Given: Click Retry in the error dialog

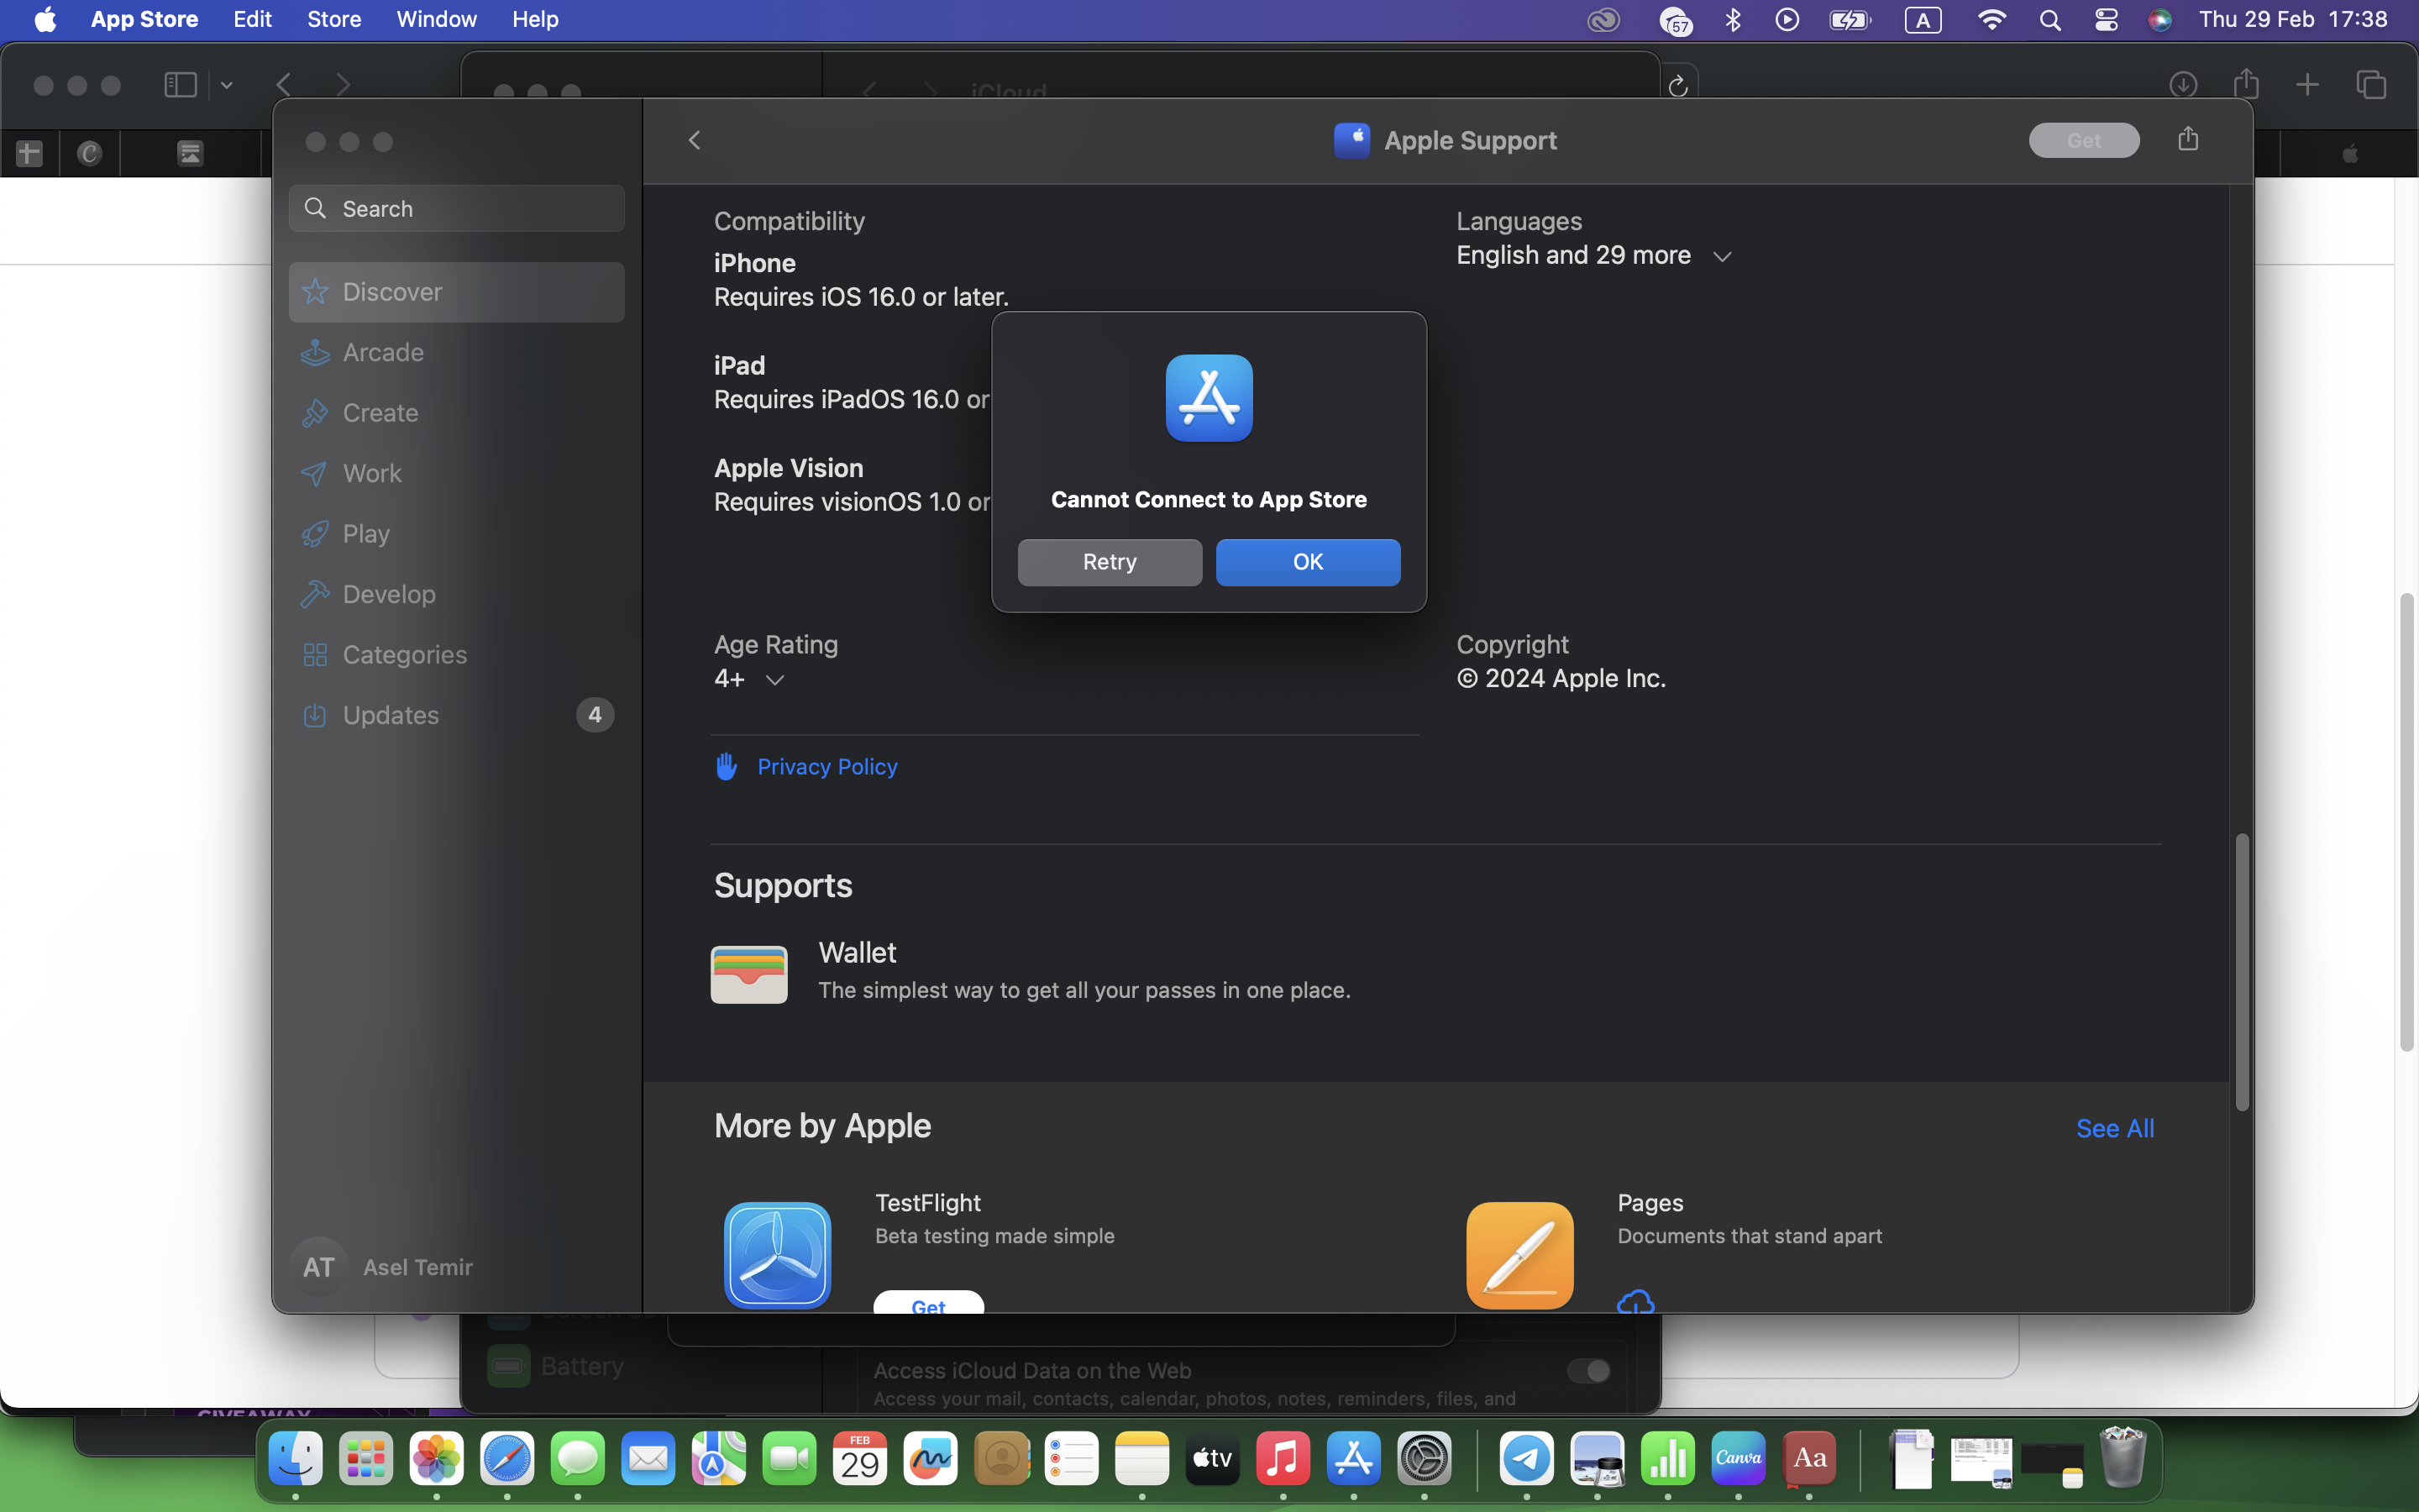Looking at the screenshot, I should 1110,562.
